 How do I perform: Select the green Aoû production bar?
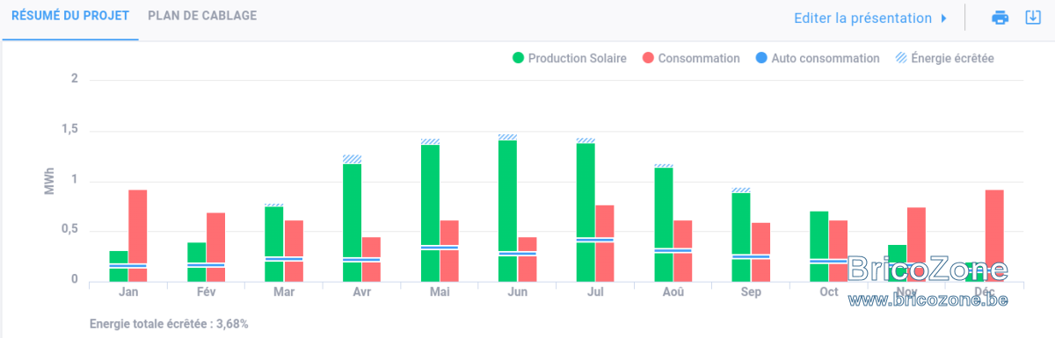coord(663,225)
